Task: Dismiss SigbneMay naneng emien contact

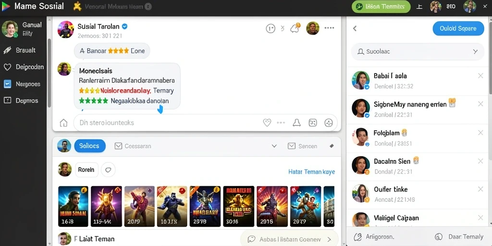Action: (480, 104)
